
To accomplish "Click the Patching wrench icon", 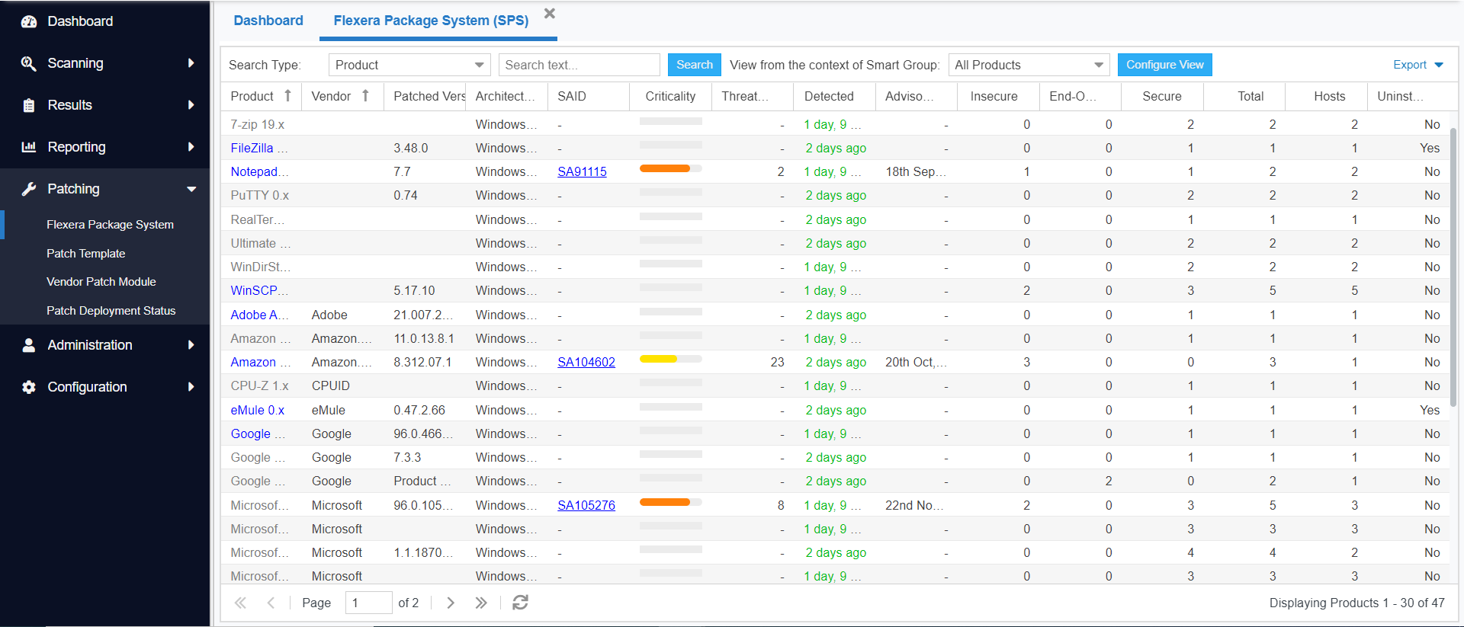I will pyautogui.click(x=29, y=189).
